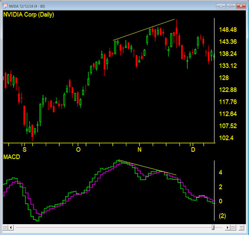Click the MACD scale value 0
The image size is (249, 235).
coord(220,201)
